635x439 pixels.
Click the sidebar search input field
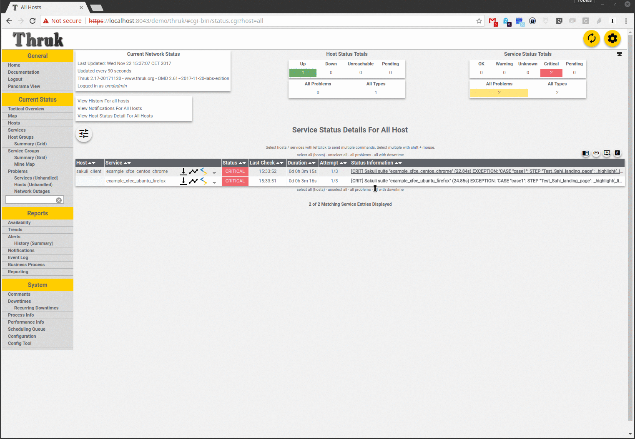[30, 200]
